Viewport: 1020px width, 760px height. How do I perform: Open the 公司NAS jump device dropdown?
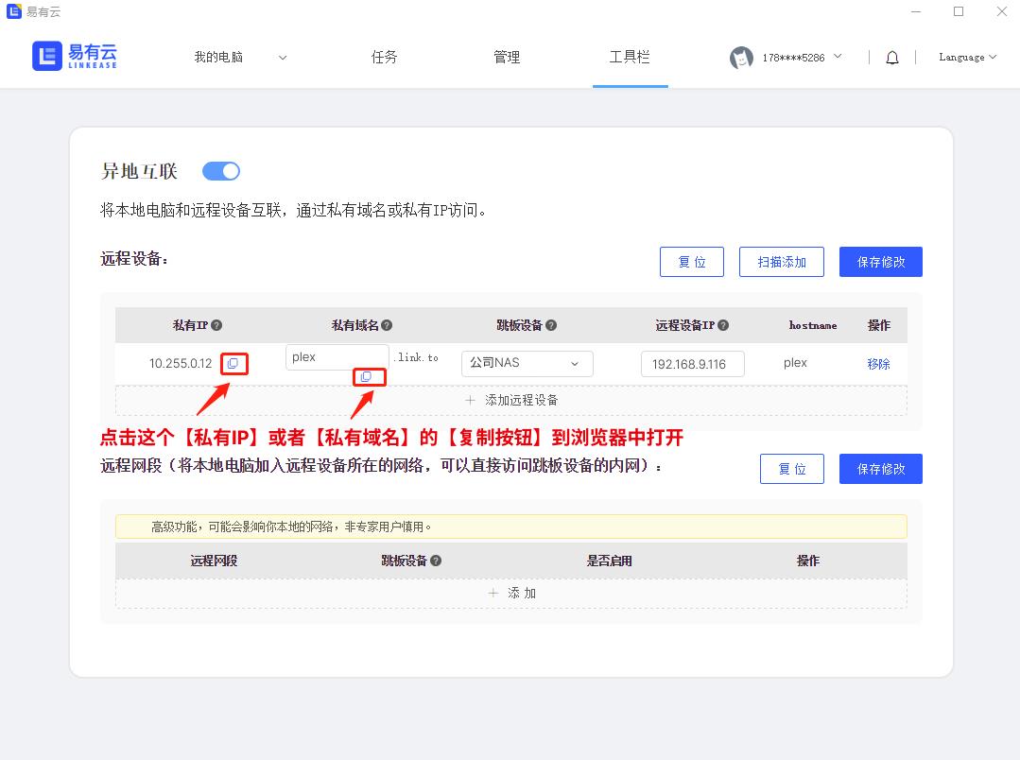(527, 364)
